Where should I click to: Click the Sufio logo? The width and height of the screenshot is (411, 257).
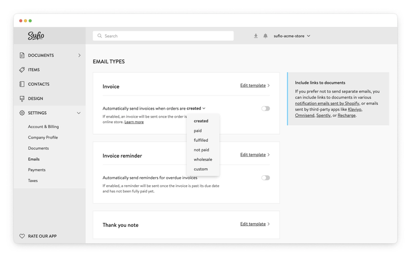pyautogui.click(x=36, y=35)
